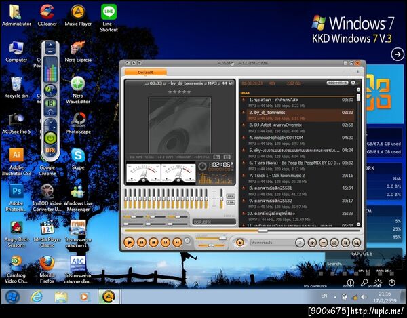Click the five-star rating under the track title
This screenshot has height=318, width=407.
point(179,92)
